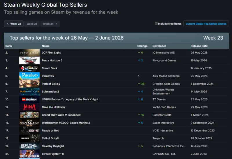This screenshot has height=159, width=232.
Task: Enable the Include free items checkbox
Action: [156, 24]
